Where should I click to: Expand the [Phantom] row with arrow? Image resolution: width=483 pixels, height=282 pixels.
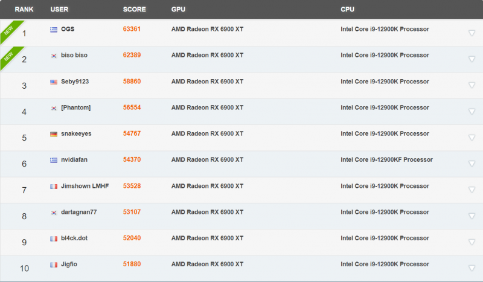(472, 112)
